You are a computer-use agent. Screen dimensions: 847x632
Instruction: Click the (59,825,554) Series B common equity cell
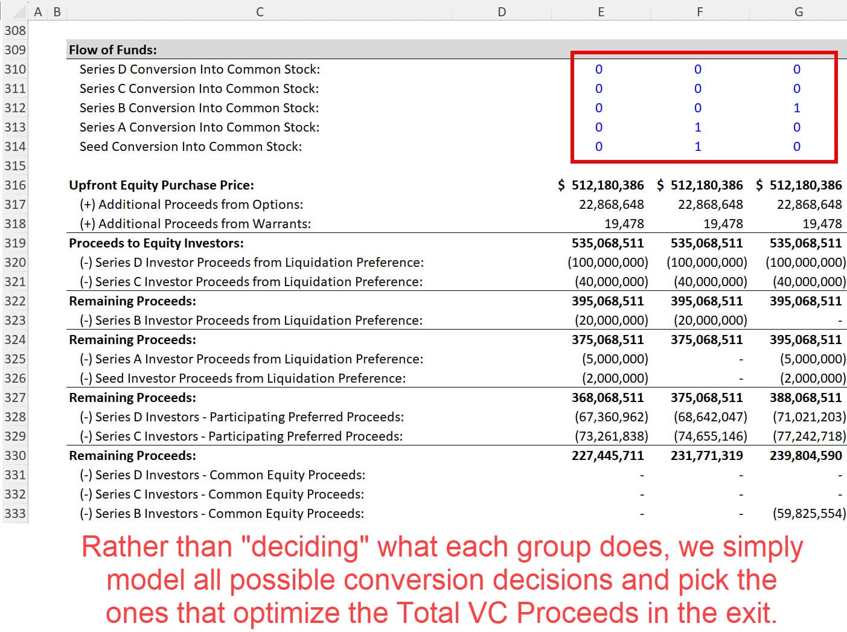click(x=805, y=513)
